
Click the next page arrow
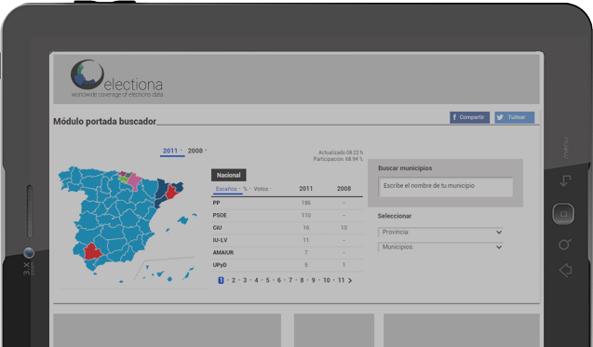(350, 280)
